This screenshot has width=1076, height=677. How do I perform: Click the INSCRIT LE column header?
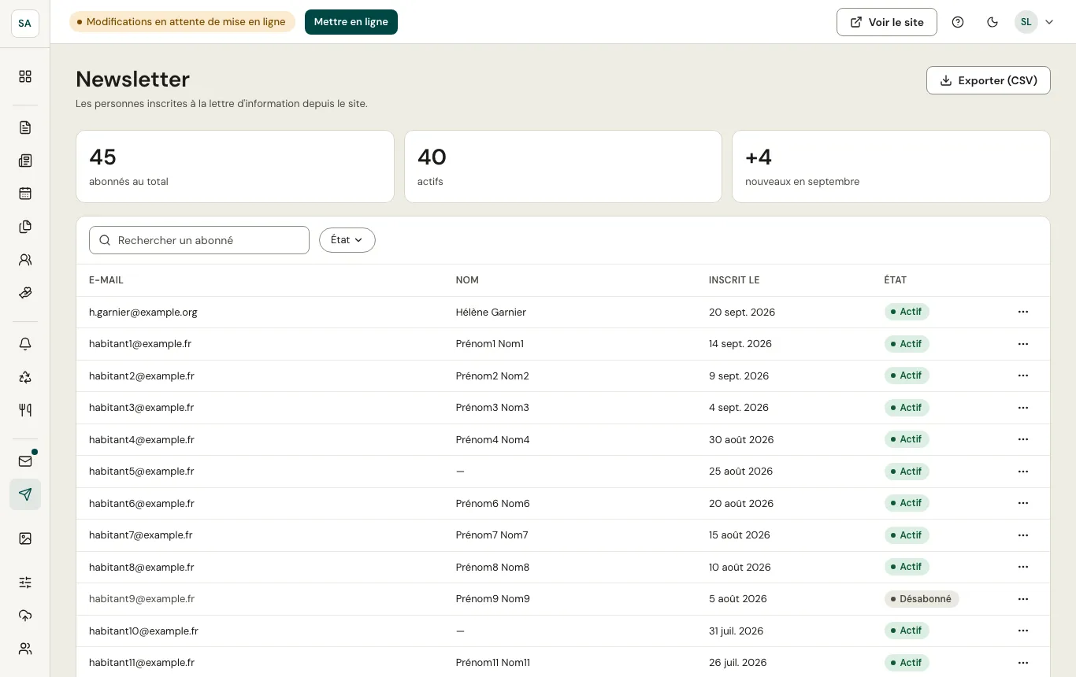pyautogui.click(x=734, y=280)
